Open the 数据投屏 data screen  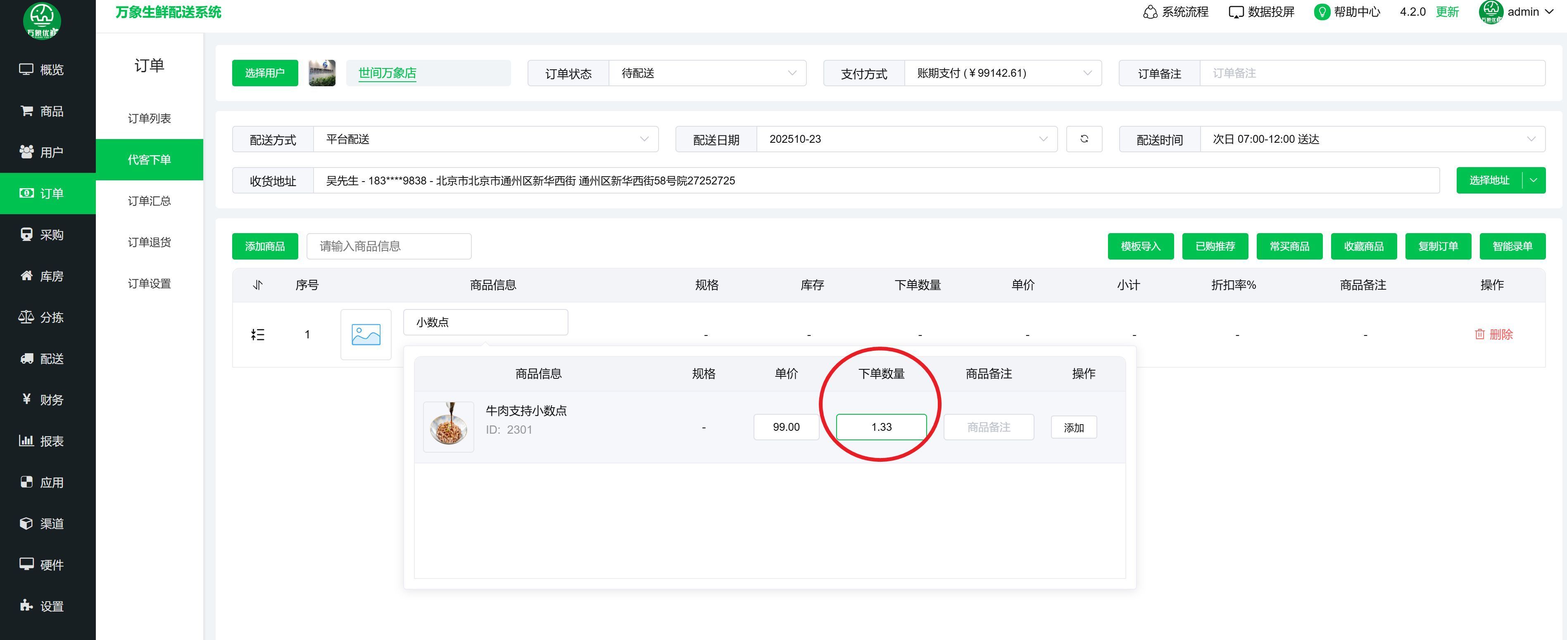[1262, 12]
